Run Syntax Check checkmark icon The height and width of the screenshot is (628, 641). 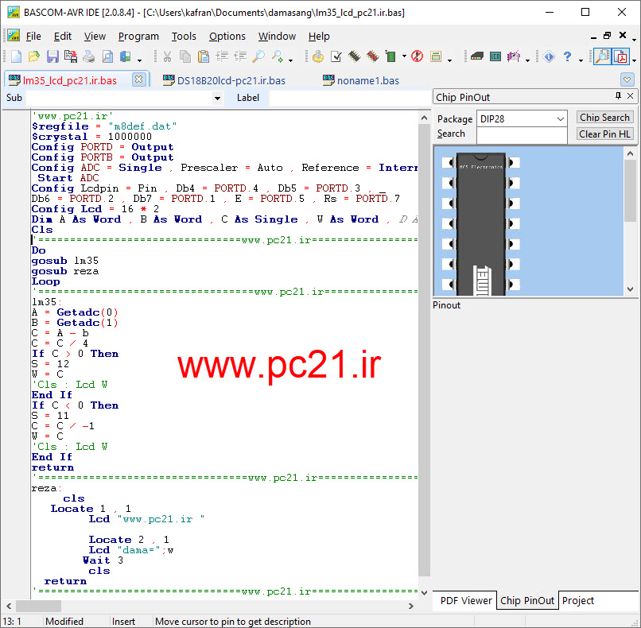coord(336,56)
